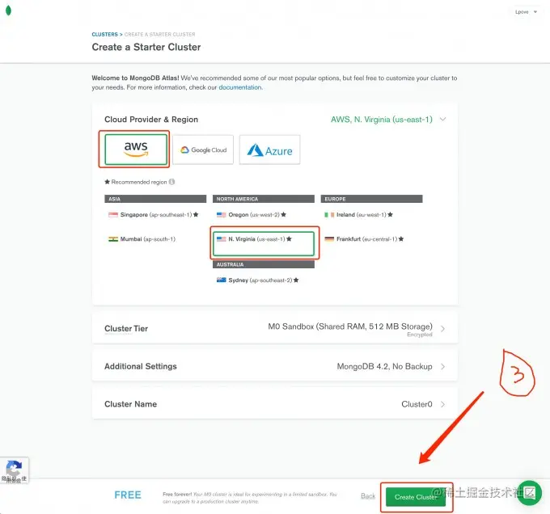The height and width of the screenshot is (514, 550).
Task: Collapse the Cloud Provider & Region section
Action: (x=443, y=119)
